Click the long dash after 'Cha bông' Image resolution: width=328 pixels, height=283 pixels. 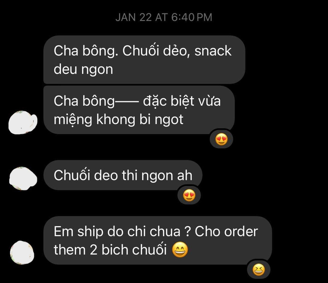tap(127, 102)
